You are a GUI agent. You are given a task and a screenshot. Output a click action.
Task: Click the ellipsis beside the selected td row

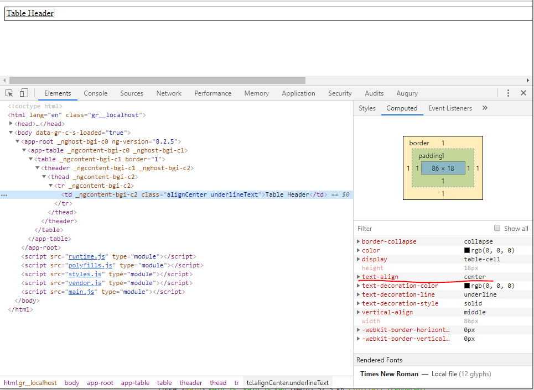point(4,195)
